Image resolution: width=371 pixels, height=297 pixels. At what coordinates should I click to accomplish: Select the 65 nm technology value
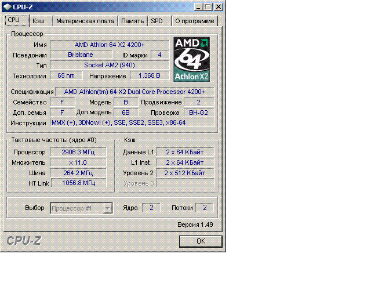(x=66, y=75)
